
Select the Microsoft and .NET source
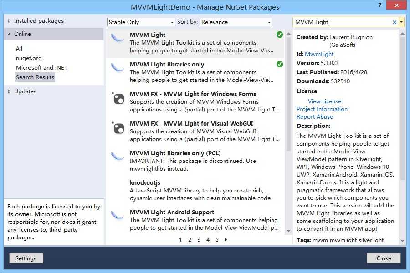pos(41,68)
